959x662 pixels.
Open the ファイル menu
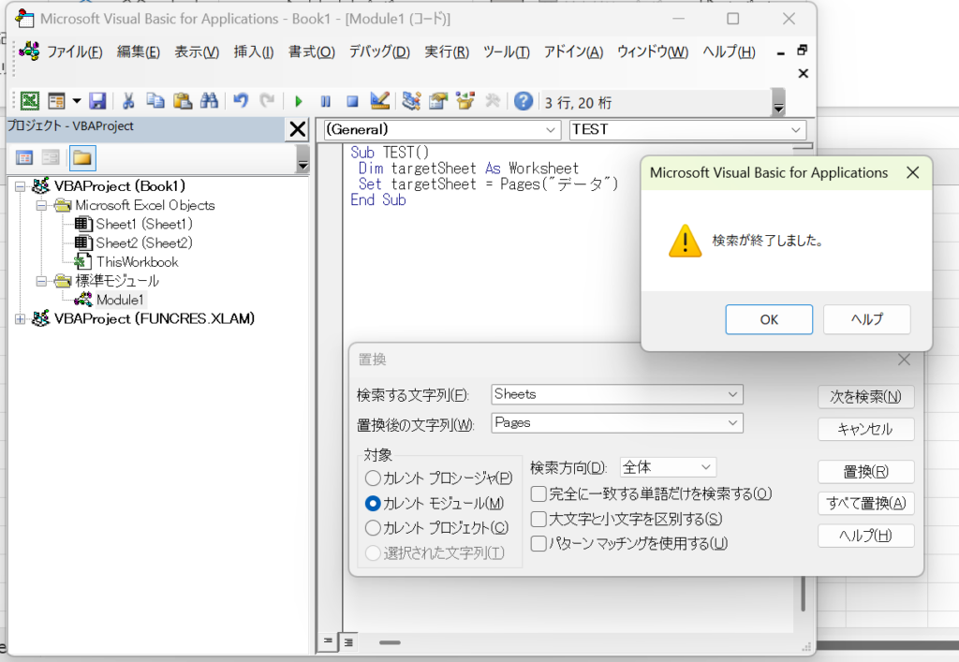[x=75, y=51]
